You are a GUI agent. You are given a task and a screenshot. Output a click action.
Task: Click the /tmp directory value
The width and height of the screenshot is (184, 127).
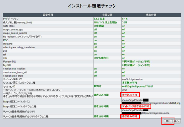[125, 90]
